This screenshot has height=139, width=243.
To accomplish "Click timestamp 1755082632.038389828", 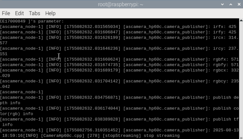I will pos(92,119).
